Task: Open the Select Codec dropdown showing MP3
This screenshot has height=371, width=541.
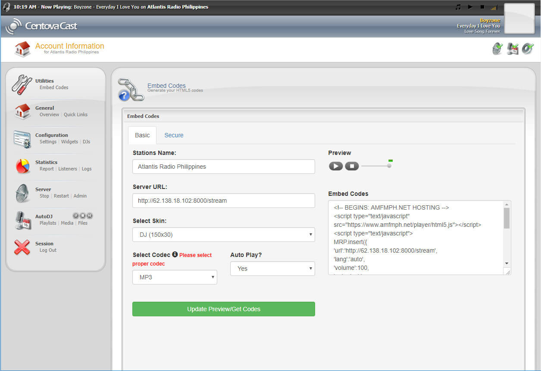Action: click(175, 277)
